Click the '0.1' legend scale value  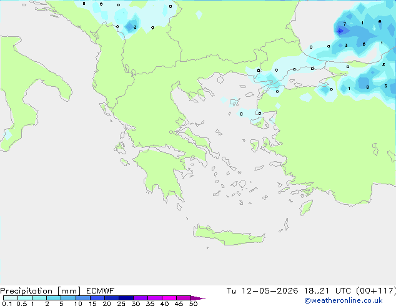click(x=7, y=304)
